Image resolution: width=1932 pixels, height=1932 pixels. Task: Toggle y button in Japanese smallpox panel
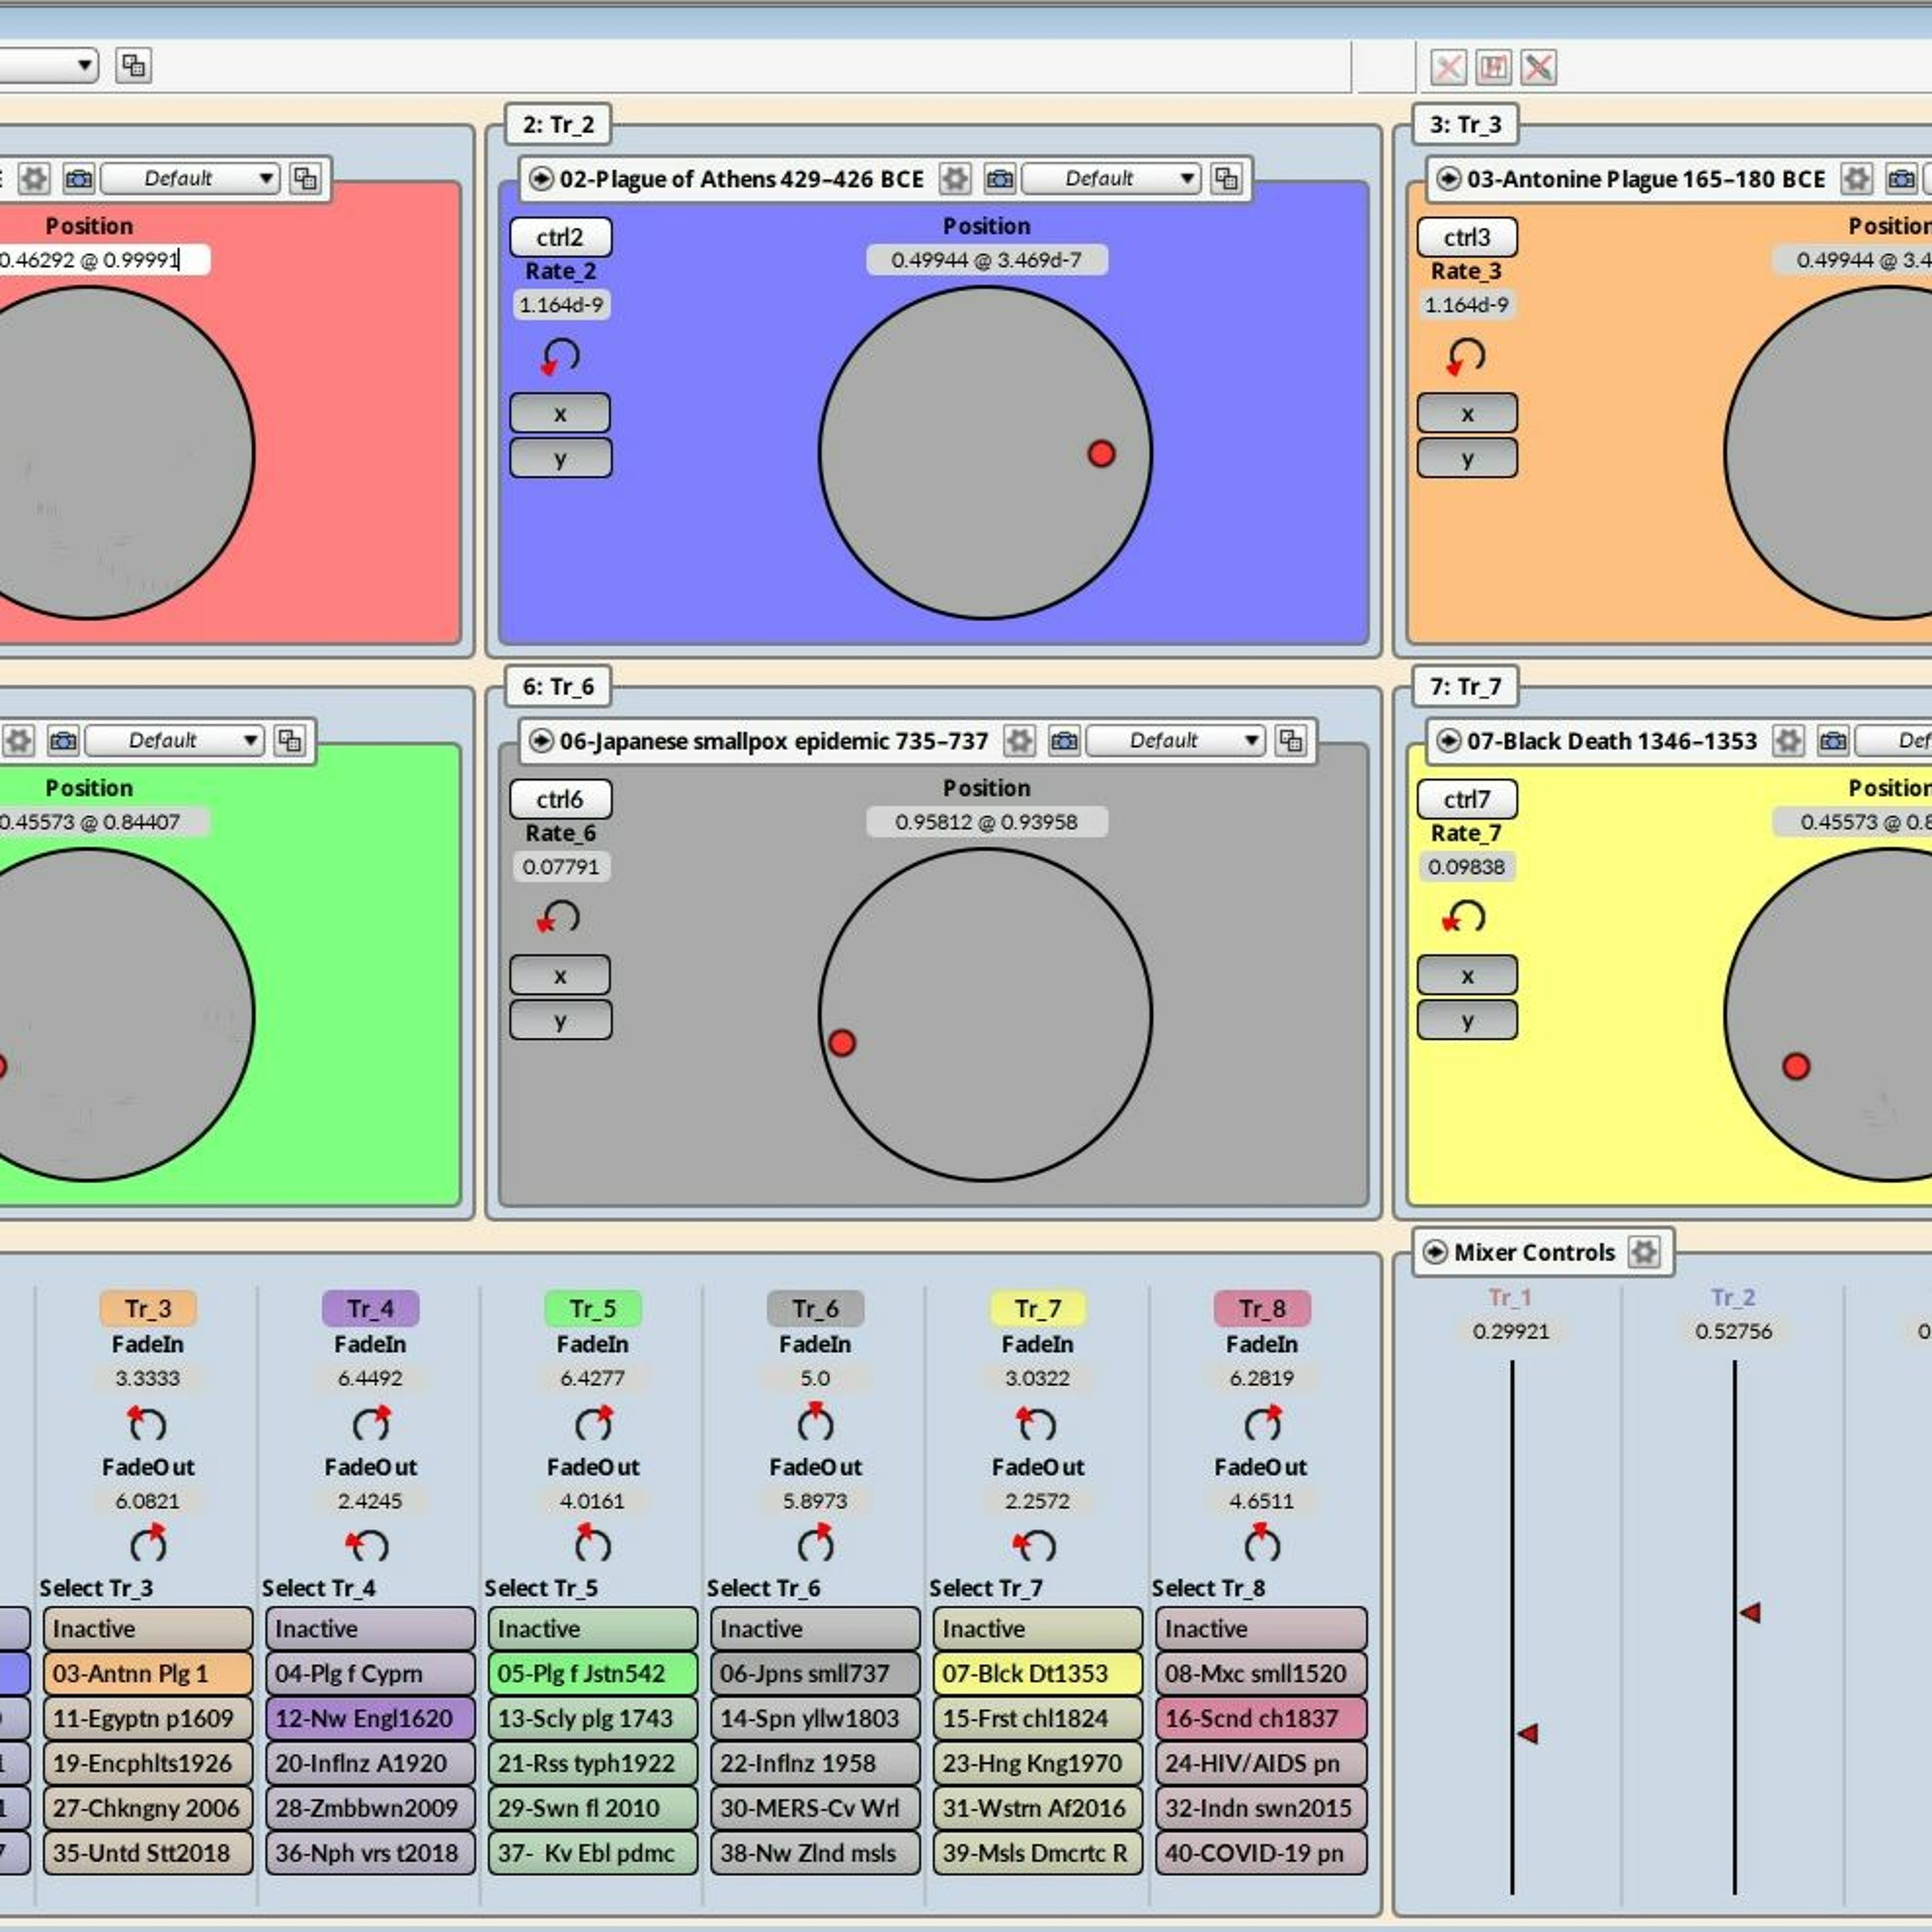[560, 1021]
